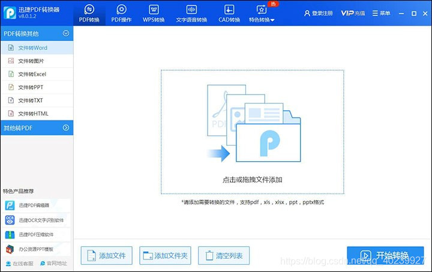The width and height of the screenshot is (432, 272).
Task: Click the PDF压缩 archive product icon
Action: (10, 235)
